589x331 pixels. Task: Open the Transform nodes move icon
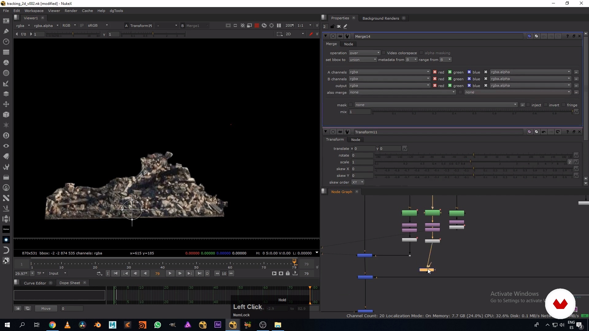pyautogui.click(x=6, y=104)
